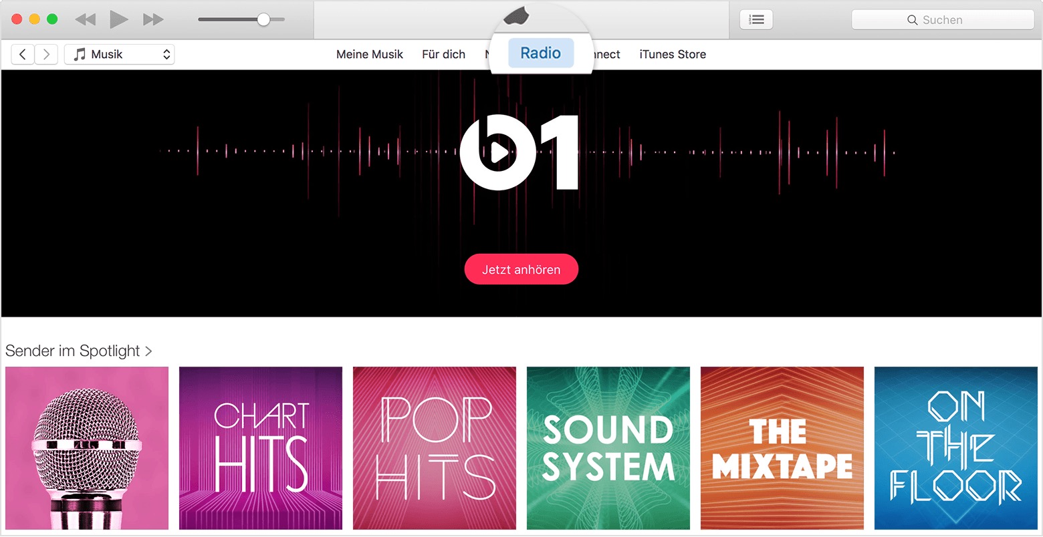Expand Sender im Spotlight section
This screenshot has width=1043, height=537.
pos(78,351)
